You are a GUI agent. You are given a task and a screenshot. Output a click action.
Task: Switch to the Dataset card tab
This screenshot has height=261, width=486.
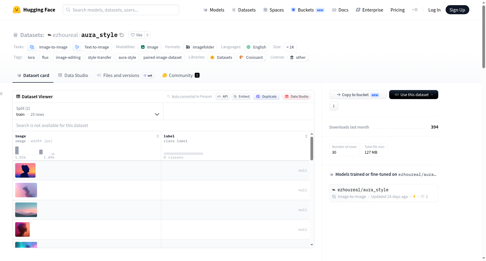point(33,75)
